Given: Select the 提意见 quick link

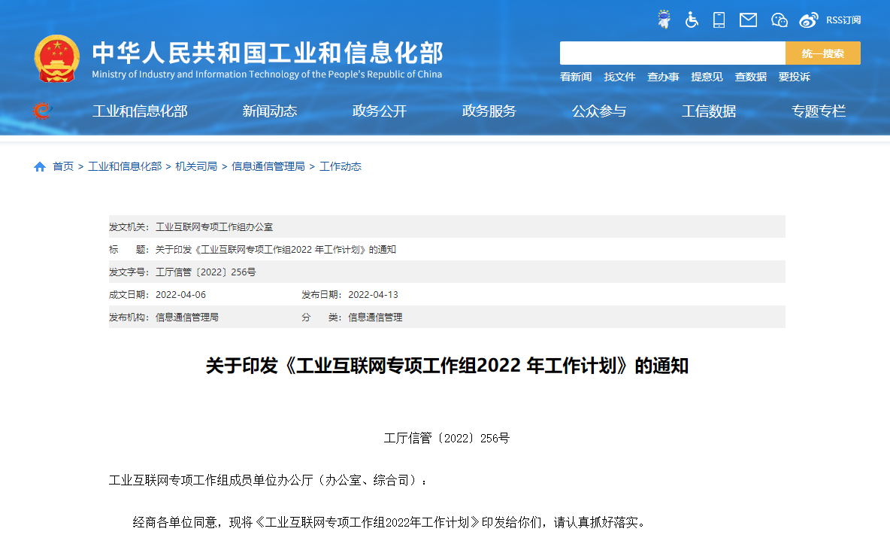Looking at the screenshot, I should [x=707, y=77].
